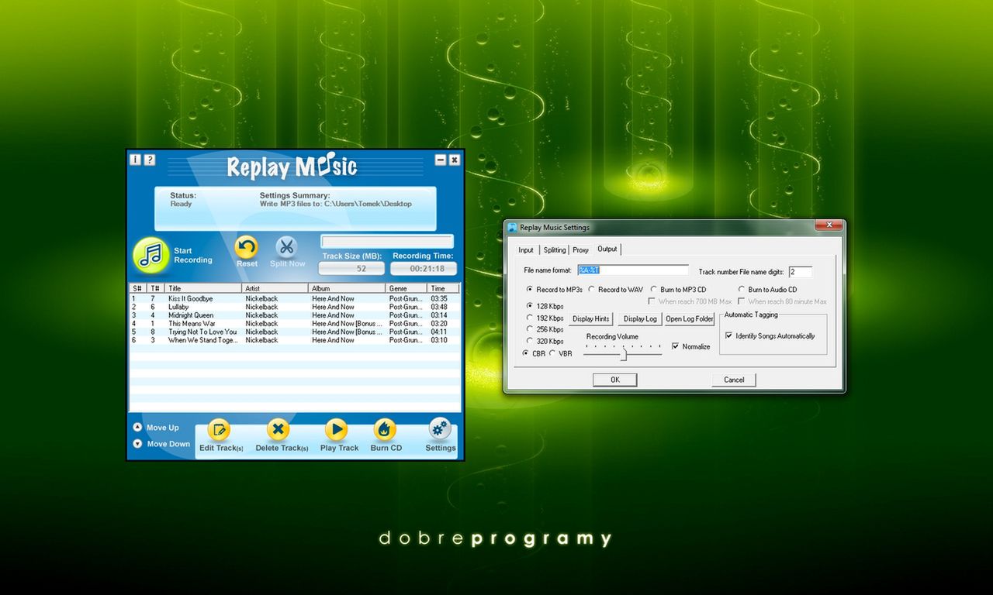This screenshot has width=993, height=595.
Task: Choose the 128 Kbps bitrate
Action: [530, 306]
